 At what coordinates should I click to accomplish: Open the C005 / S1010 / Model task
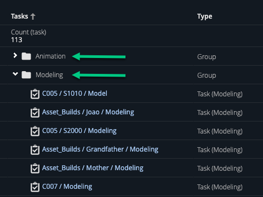pos(75,94)
